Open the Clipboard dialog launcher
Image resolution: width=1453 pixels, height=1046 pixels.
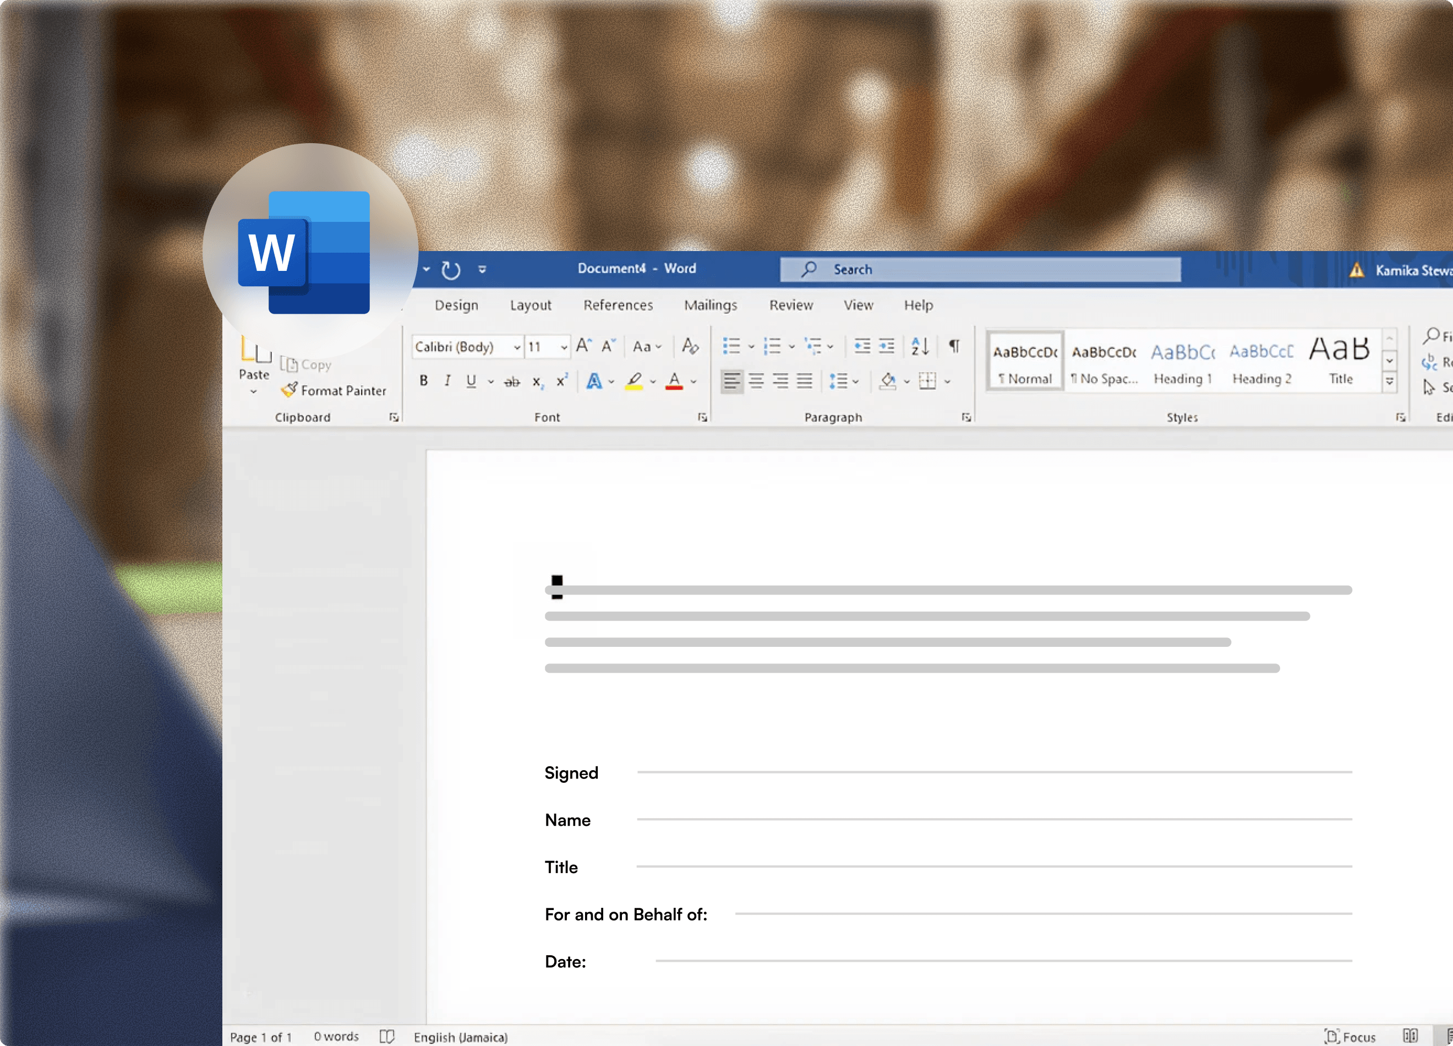point(394,417)
